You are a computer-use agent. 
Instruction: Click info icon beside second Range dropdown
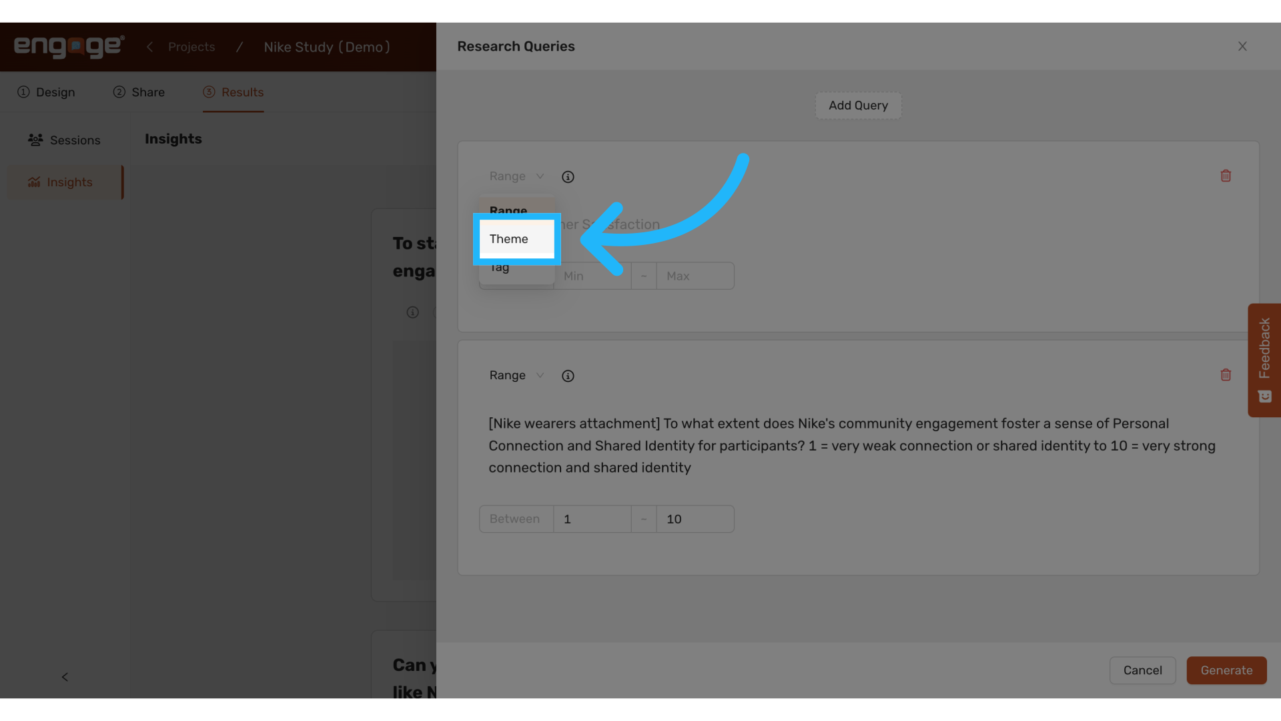[x=568, y=376]
